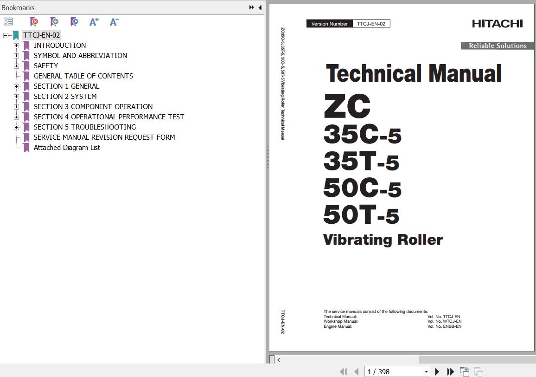
Task: Click the Version Number label on page
Action: [329, 24]
